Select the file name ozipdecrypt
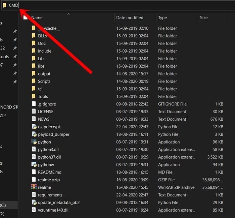This screenshot has width=235, height=218. pyautogui.click(x=49, y=127)
